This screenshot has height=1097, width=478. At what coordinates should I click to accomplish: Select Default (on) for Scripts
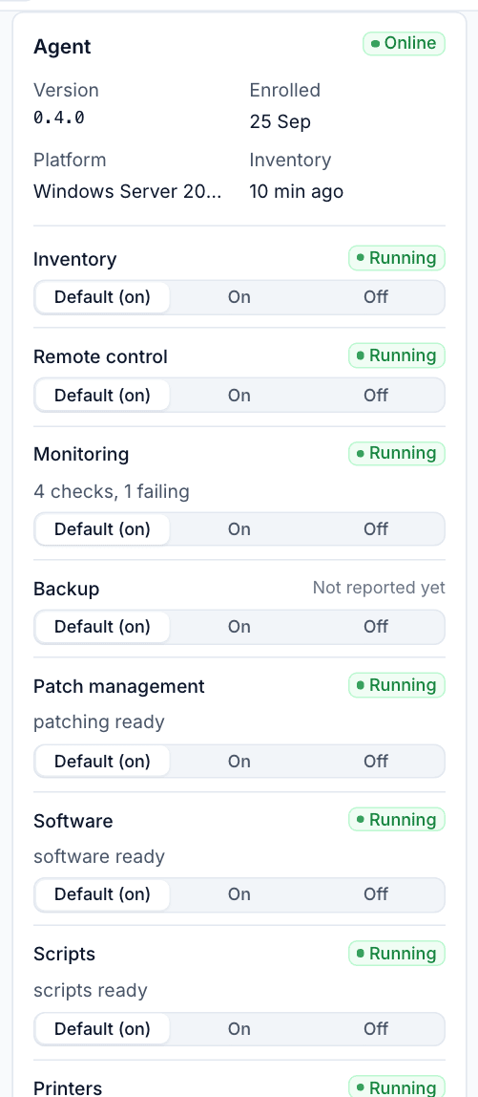point(103,1029)
